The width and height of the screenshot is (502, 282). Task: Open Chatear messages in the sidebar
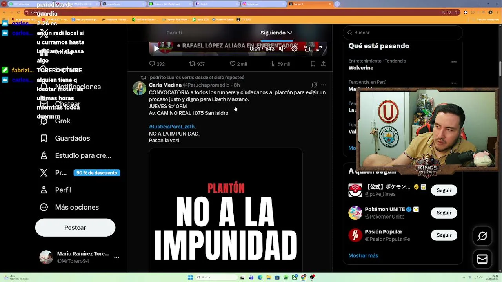(61, 104)
